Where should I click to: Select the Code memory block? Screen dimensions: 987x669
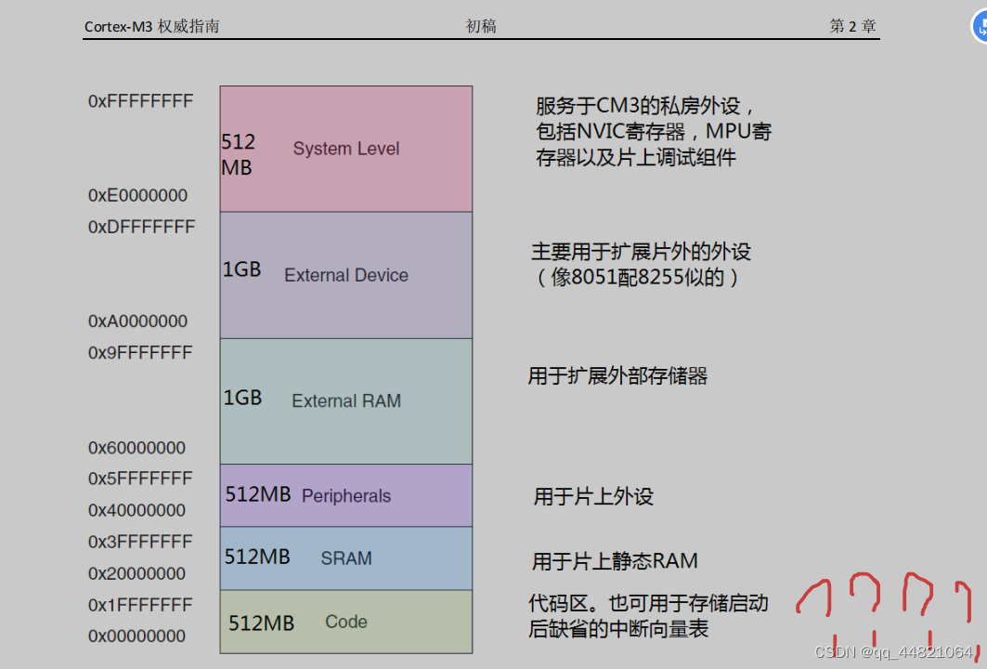pyautogui.click(x=345, y=621)
